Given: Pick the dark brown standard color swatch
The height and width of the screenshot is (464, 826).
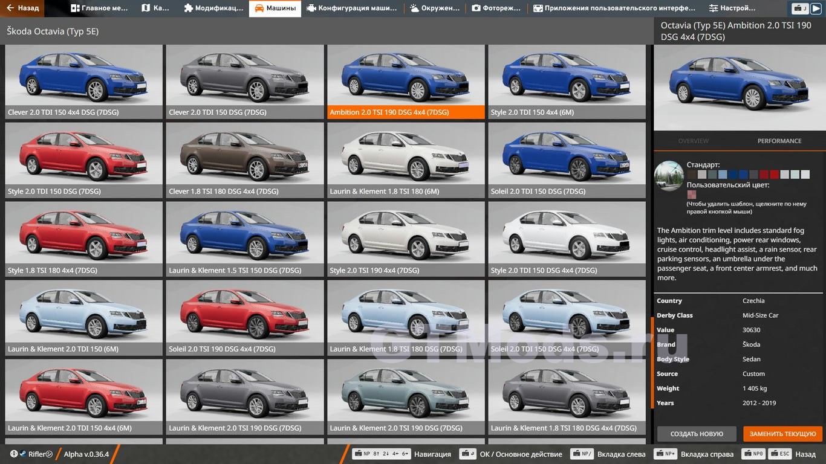Looking at the screenshot, I should click(691, 175).
